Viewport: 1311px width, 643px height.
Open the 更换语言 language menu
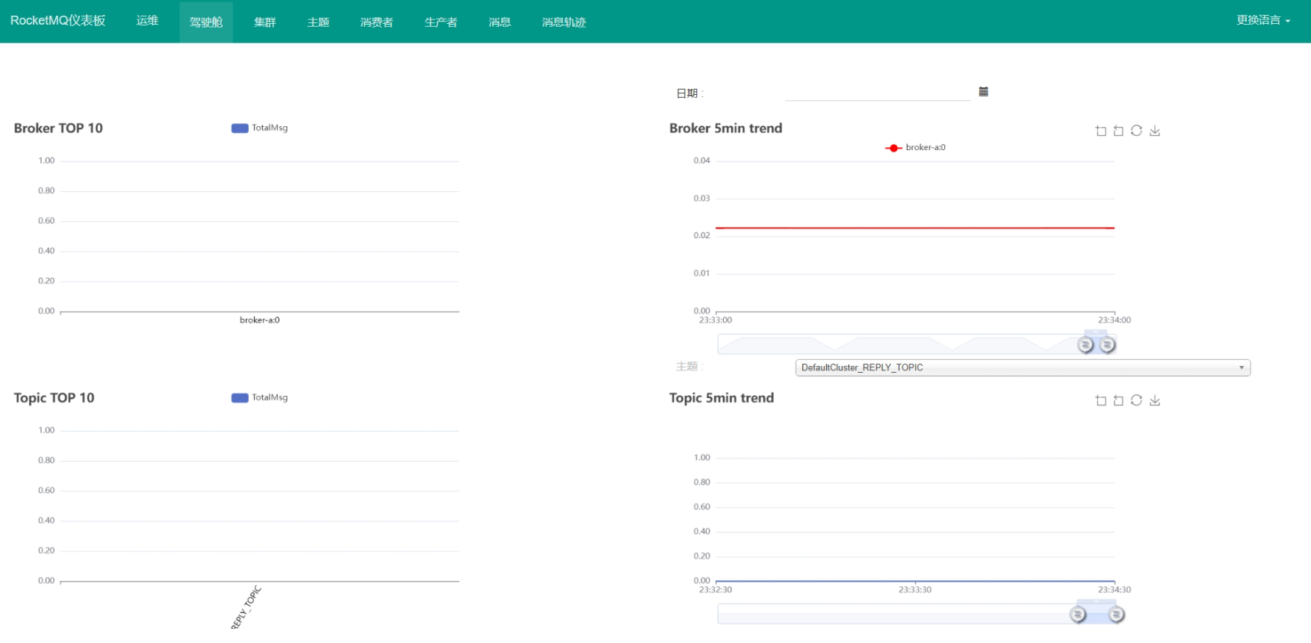1263,20
